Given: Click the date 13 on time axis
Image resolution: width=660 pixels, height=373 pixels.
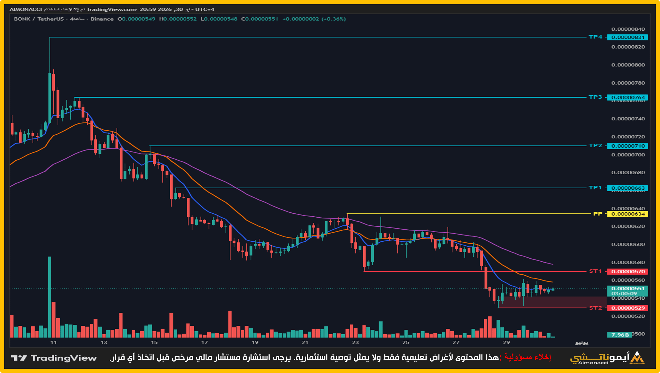Looking at the screenshot, I should pos(104,342).
